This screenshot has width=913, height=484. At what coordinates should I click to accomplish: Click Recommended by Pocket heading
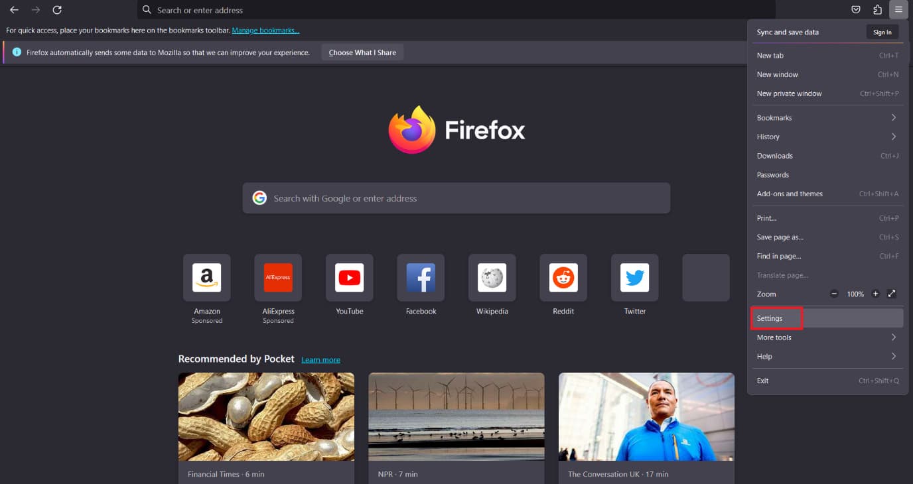[x=236, y=359]
